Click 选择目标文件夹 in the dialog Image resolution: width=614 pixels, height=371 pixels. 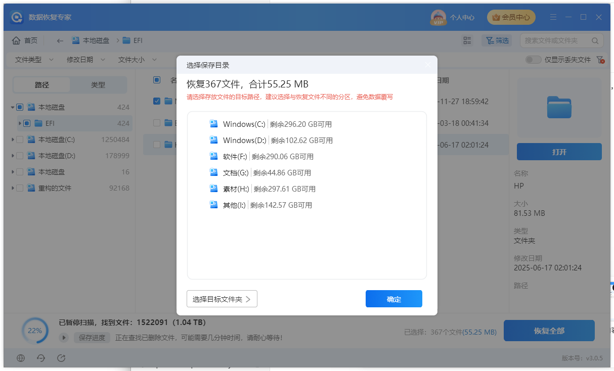click(222, 299)
